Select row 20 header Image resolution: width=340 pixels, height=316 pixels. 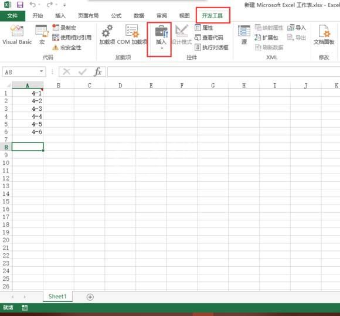[x=6, y=240]
